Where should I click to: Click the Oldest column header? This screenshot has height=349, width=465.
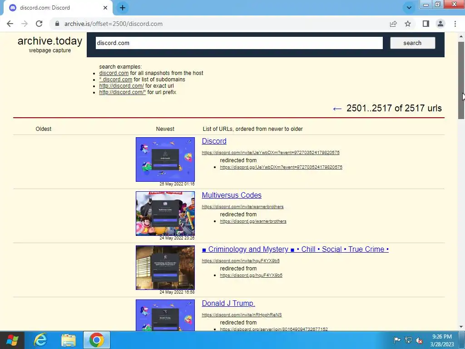click(x=44, y=129)
